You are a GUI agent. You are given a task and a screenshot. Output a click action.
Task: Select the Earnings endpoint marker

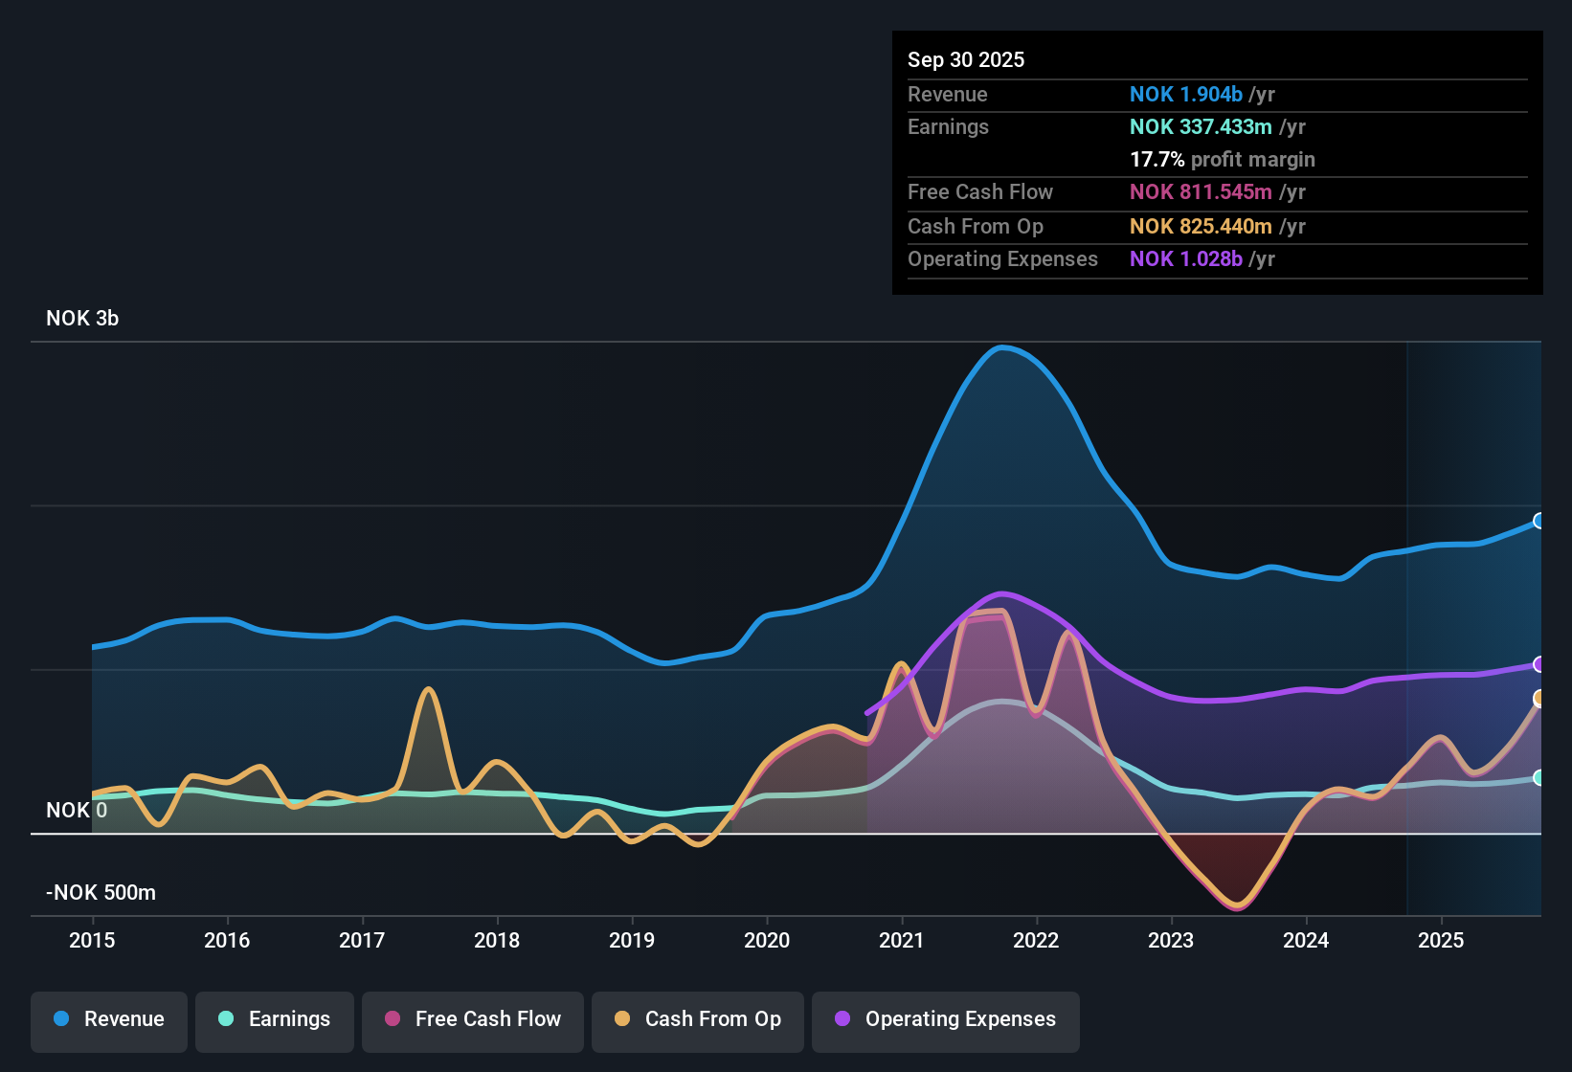[x=1539, y=778]
